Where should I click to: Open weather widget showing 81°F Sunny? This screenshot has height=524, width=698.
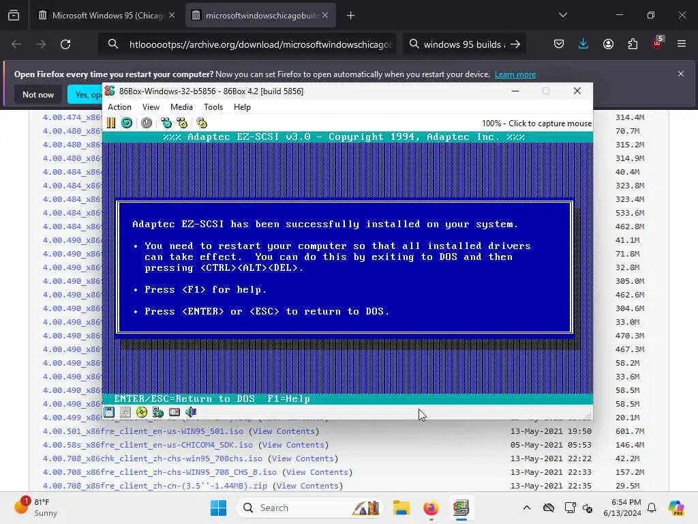[x=35, y=508]
